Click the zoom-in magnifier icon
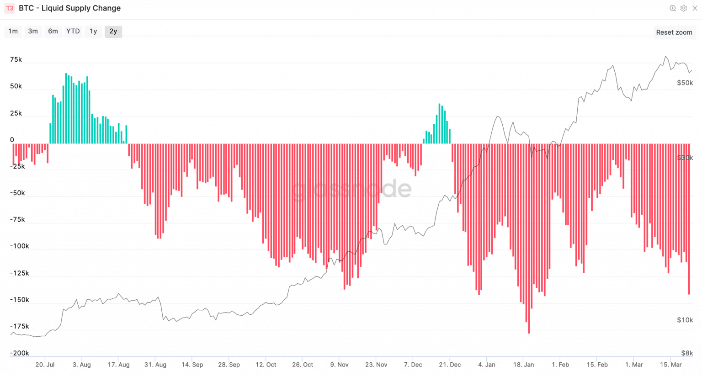702x376 pixels. 673,8
